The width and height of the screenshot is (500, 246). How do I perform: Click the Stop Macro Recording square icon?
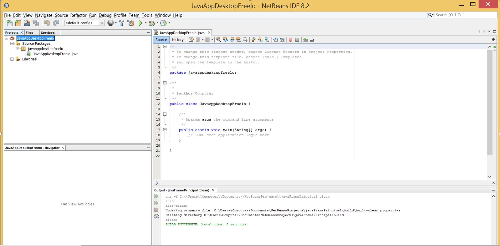tap(297, 40)
